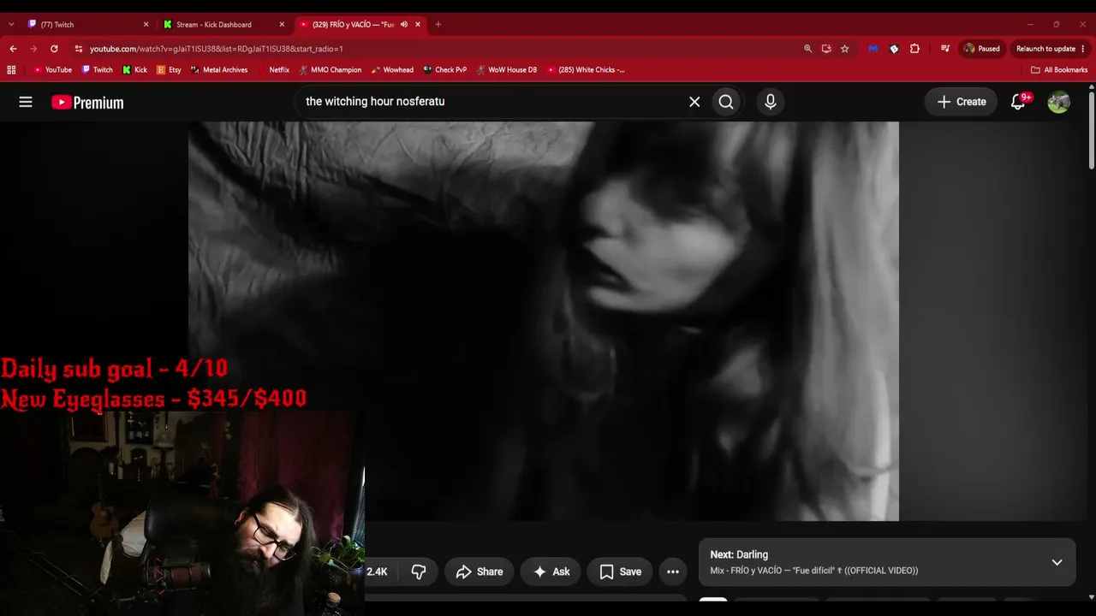Open browser media controls icon

945,49
